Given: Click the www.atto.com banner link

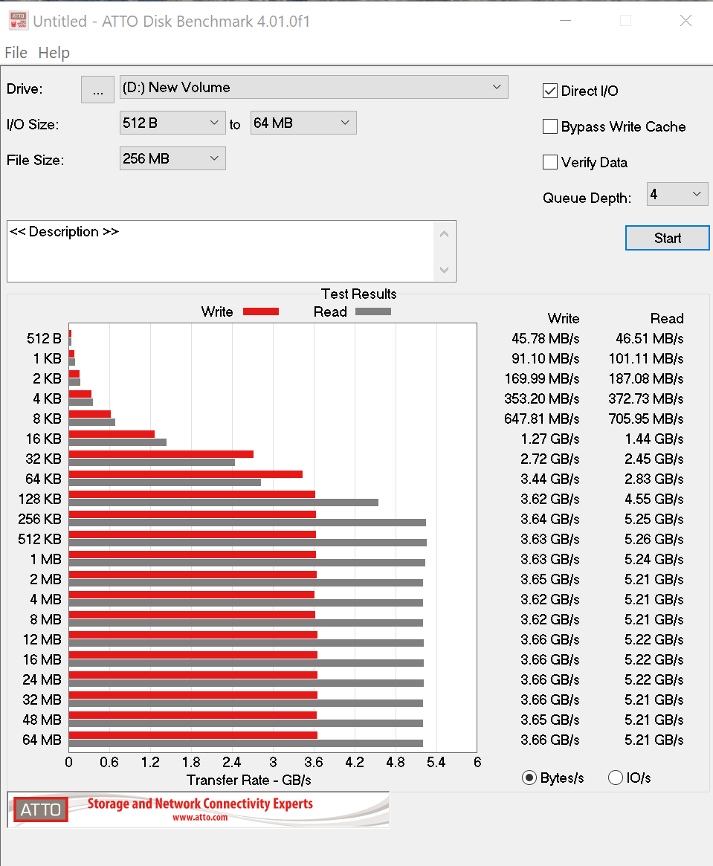Looking at the screenshot, I should click(200, 817).
